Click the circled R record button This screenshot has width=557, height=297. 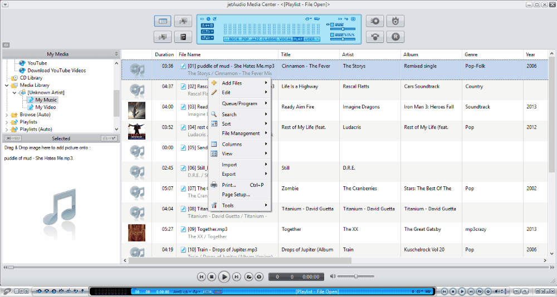point(395,37)
